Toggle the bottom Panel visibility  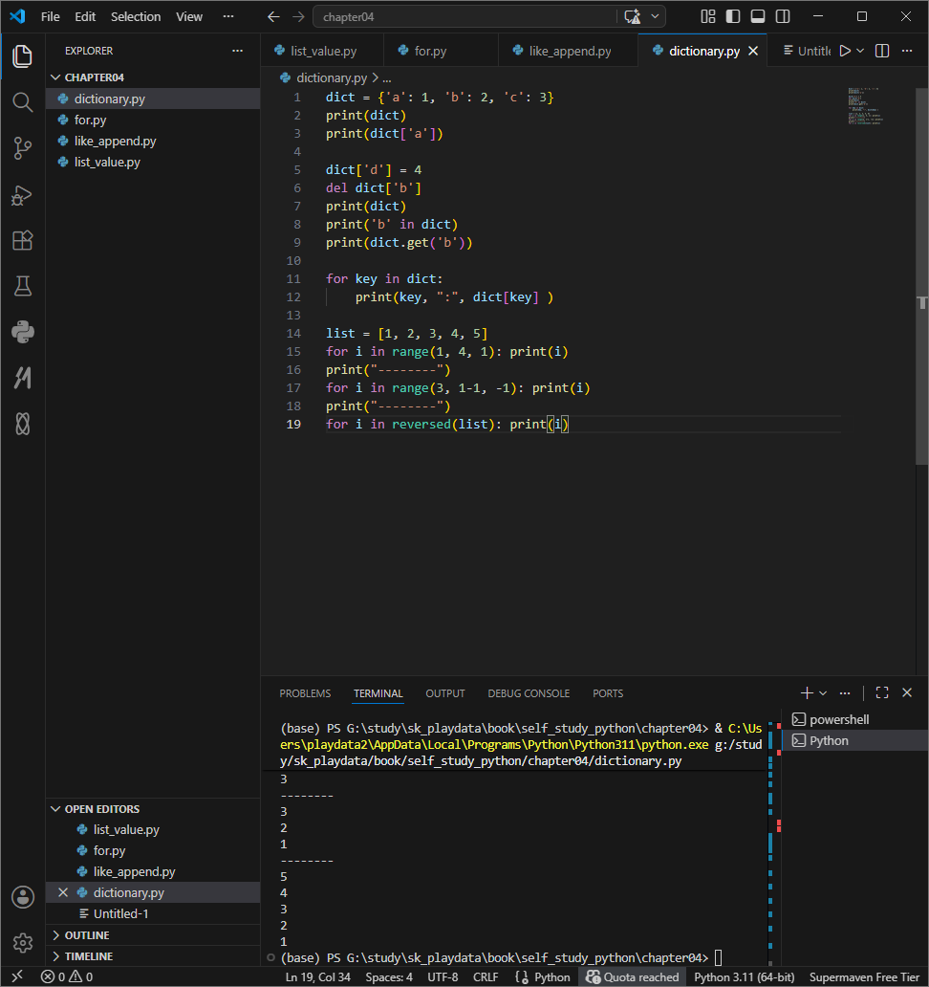click(758, 16)
